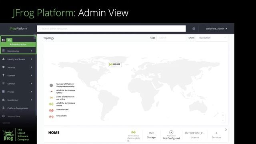This screenshot has height=144, width=256.
Task: Click the Unauthorized red legend icon
Action: (x=51, y=110)
